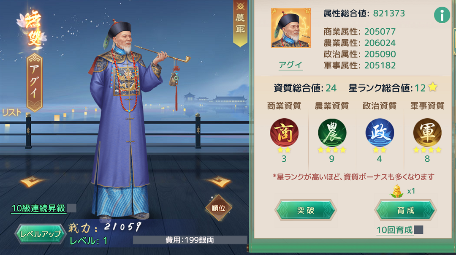Tap the golden gourd training item icon
456x255 pixels.
pos(396,191)
